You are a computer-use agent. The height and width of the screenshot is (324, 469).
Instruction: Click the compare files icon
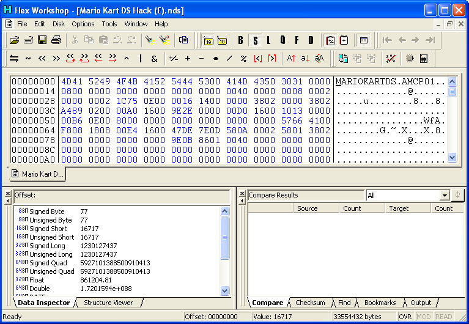coord(343,58)
